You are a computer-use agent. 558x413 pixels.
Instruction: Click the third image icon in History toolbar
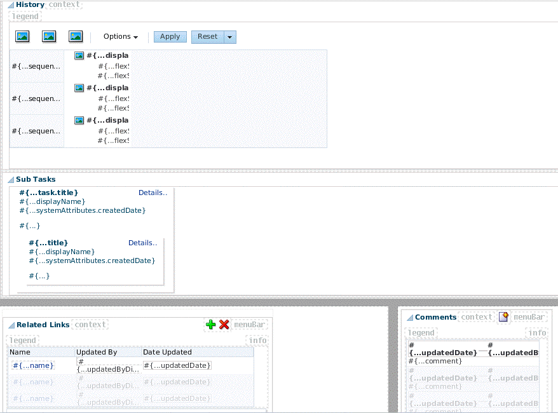pyautogui.click(x=76, y=37)
